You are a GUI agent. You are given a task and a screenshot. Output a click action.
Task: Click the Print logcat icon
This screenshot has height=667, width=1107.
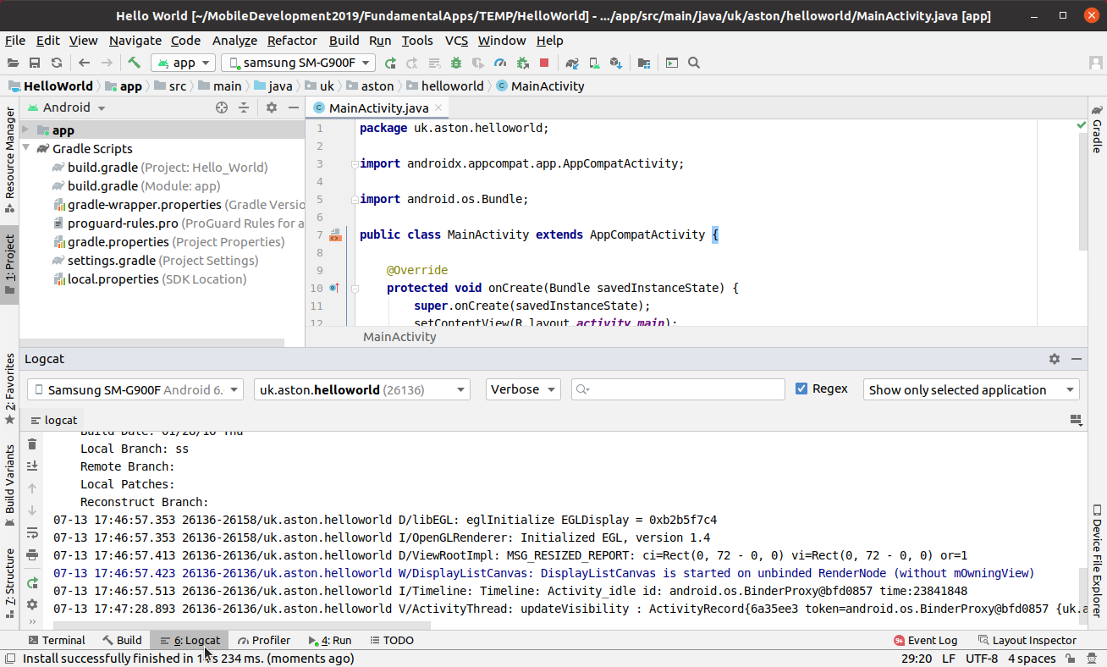[32, 555]
